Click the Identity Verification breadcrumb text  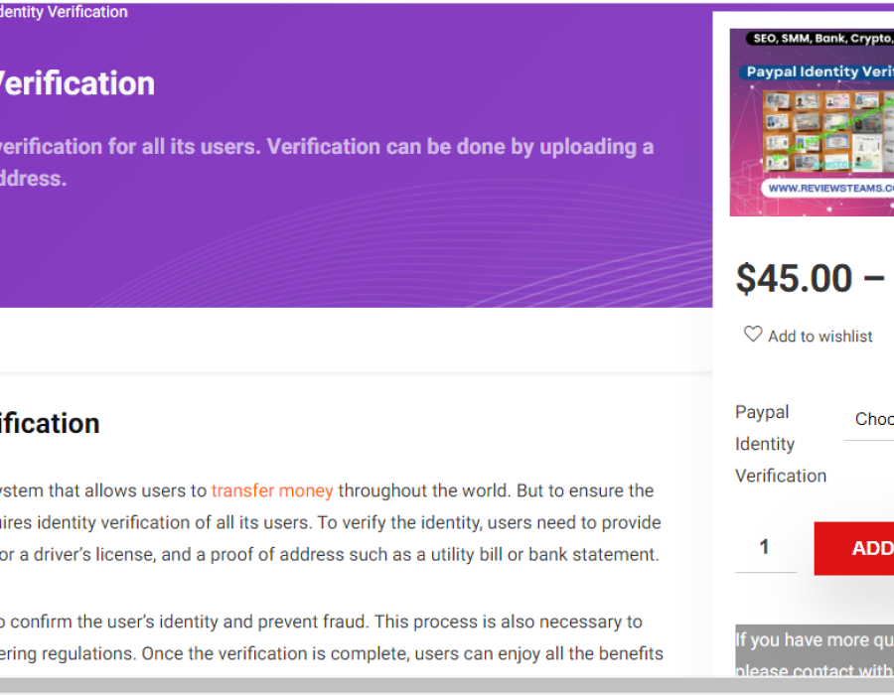[64, 12]
